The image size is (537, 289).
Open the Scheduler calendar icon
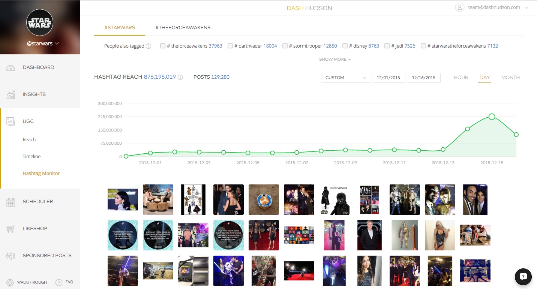tap(10, 202)
